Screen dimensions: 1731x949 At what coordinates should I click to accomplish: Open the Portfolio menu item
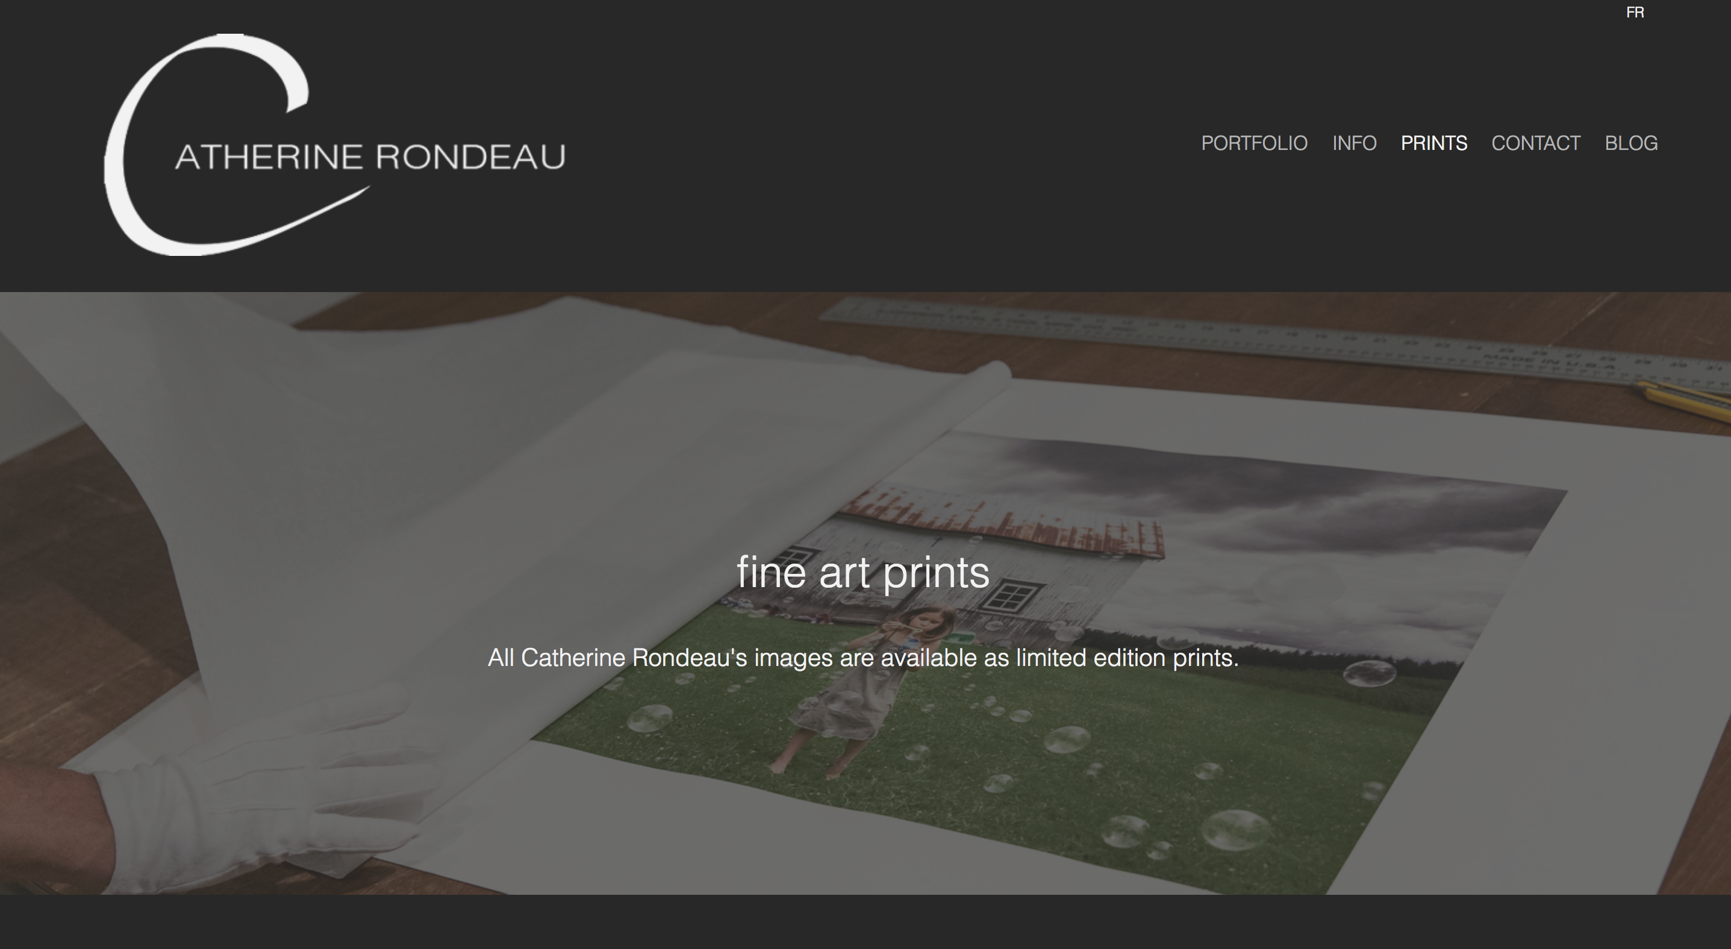click(x=1254, y=143)
